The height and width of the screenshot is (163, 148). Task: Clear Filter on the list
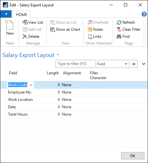pos(128,29)
